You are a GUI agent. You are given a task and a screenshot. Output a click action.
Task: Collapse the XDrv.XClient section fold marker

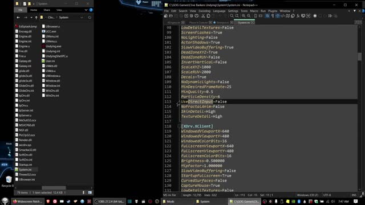click(179, 126)
